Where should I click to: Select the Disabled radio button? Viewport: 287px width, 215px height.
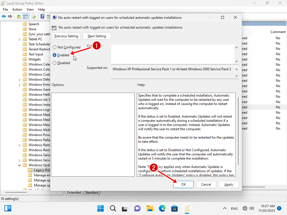pos(55,63)
